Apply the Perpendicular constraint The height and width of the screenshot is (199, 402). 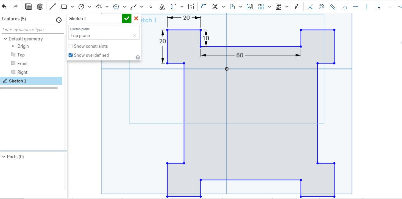coord(378,7)
